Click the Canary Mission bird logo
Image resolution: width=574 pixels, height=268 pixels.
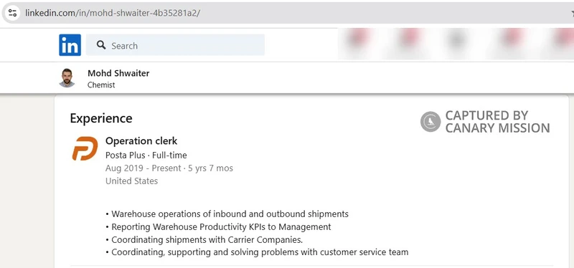coord(430,121)
